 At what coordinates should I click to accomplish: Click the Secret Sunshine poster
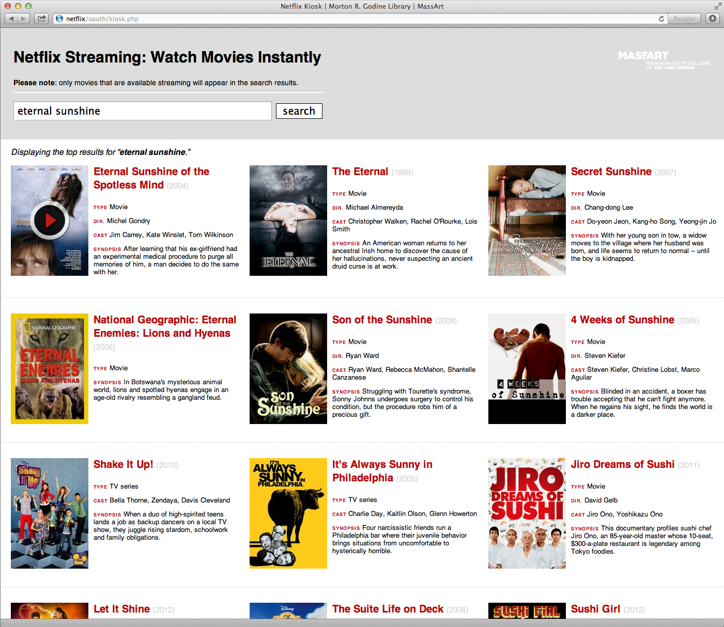coord(527,221)
